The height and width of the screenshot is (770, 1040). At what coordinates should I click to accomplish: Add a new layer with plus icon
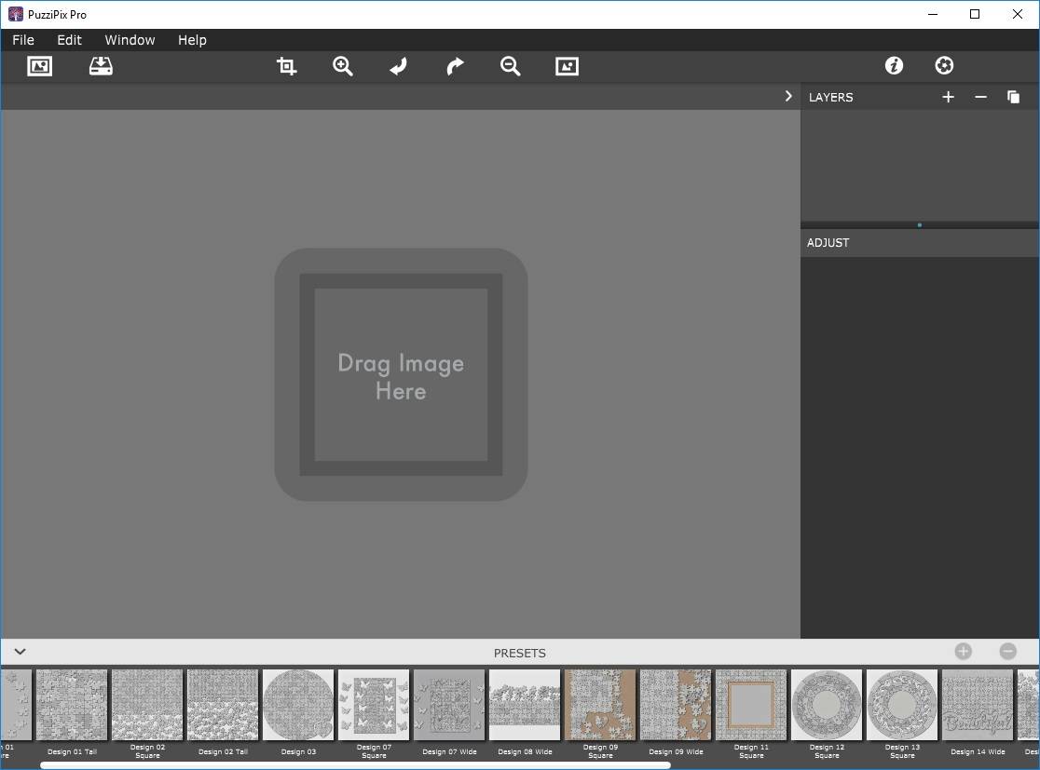tap(949, 98)
